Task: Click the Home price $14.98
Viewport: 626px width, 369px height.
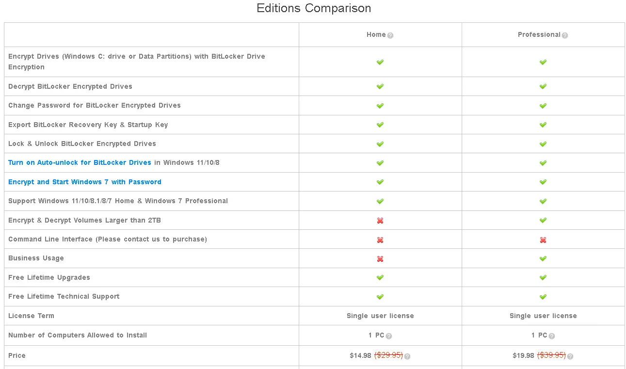Action: (x=360, y=356)
